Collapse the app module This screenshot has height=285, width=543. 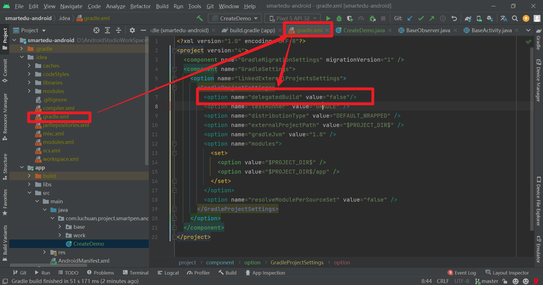(21, 167)
